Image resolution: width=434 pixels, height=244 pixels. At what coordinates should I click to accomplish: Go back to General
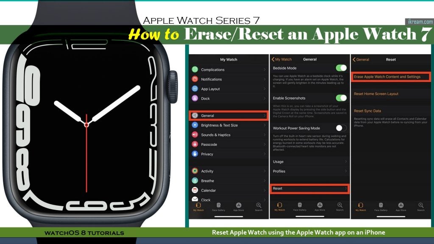click(x=361, y=59)
